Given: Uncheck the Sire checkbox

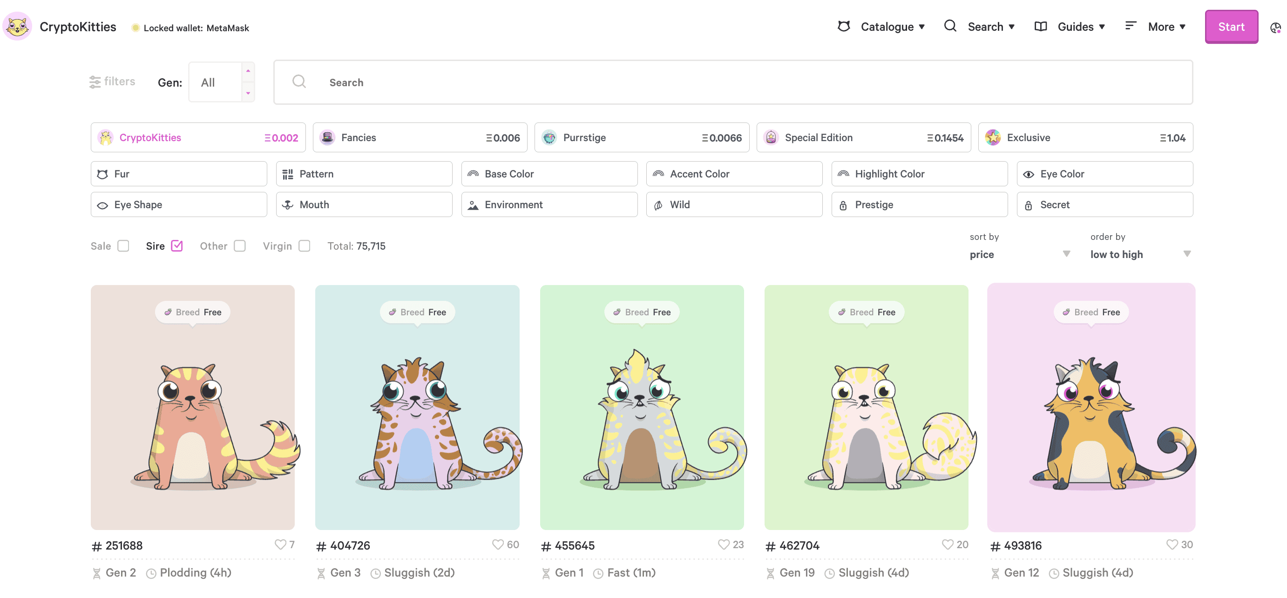Looking at the screenshot, I should pyautogui.click(x=177, y=246).
